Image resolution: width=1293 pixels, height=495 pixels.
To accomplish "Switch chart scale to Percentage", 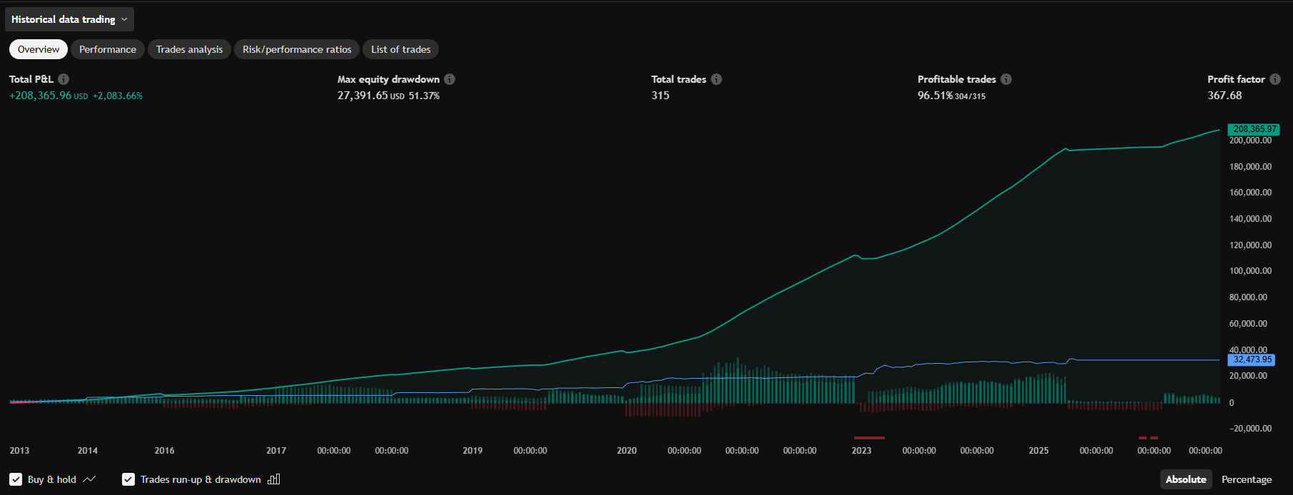I will point(1246,479).
